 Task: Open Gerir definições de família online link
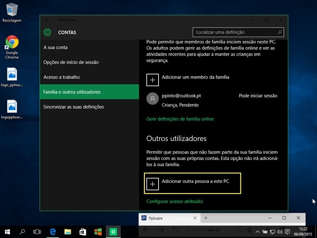180,119
